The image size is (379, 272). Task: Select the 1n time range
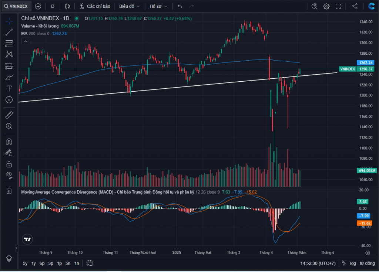(77, 263)
